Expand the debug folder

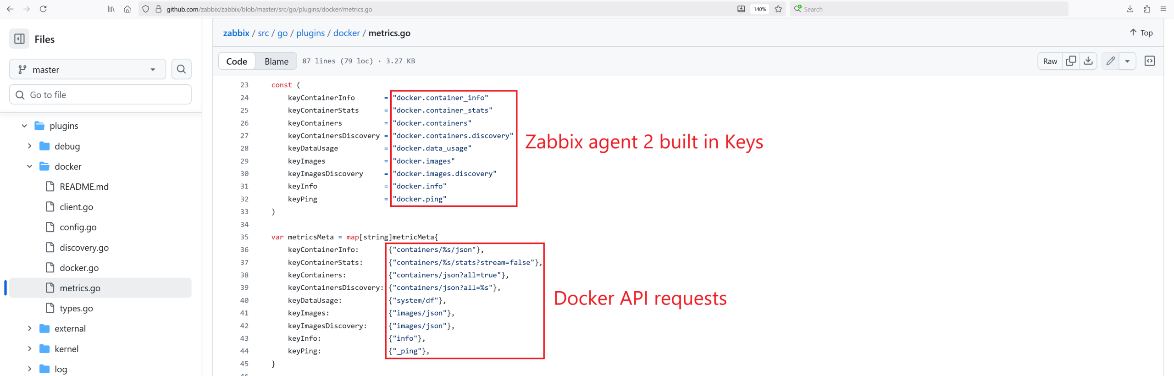click(x=30, y=146)
